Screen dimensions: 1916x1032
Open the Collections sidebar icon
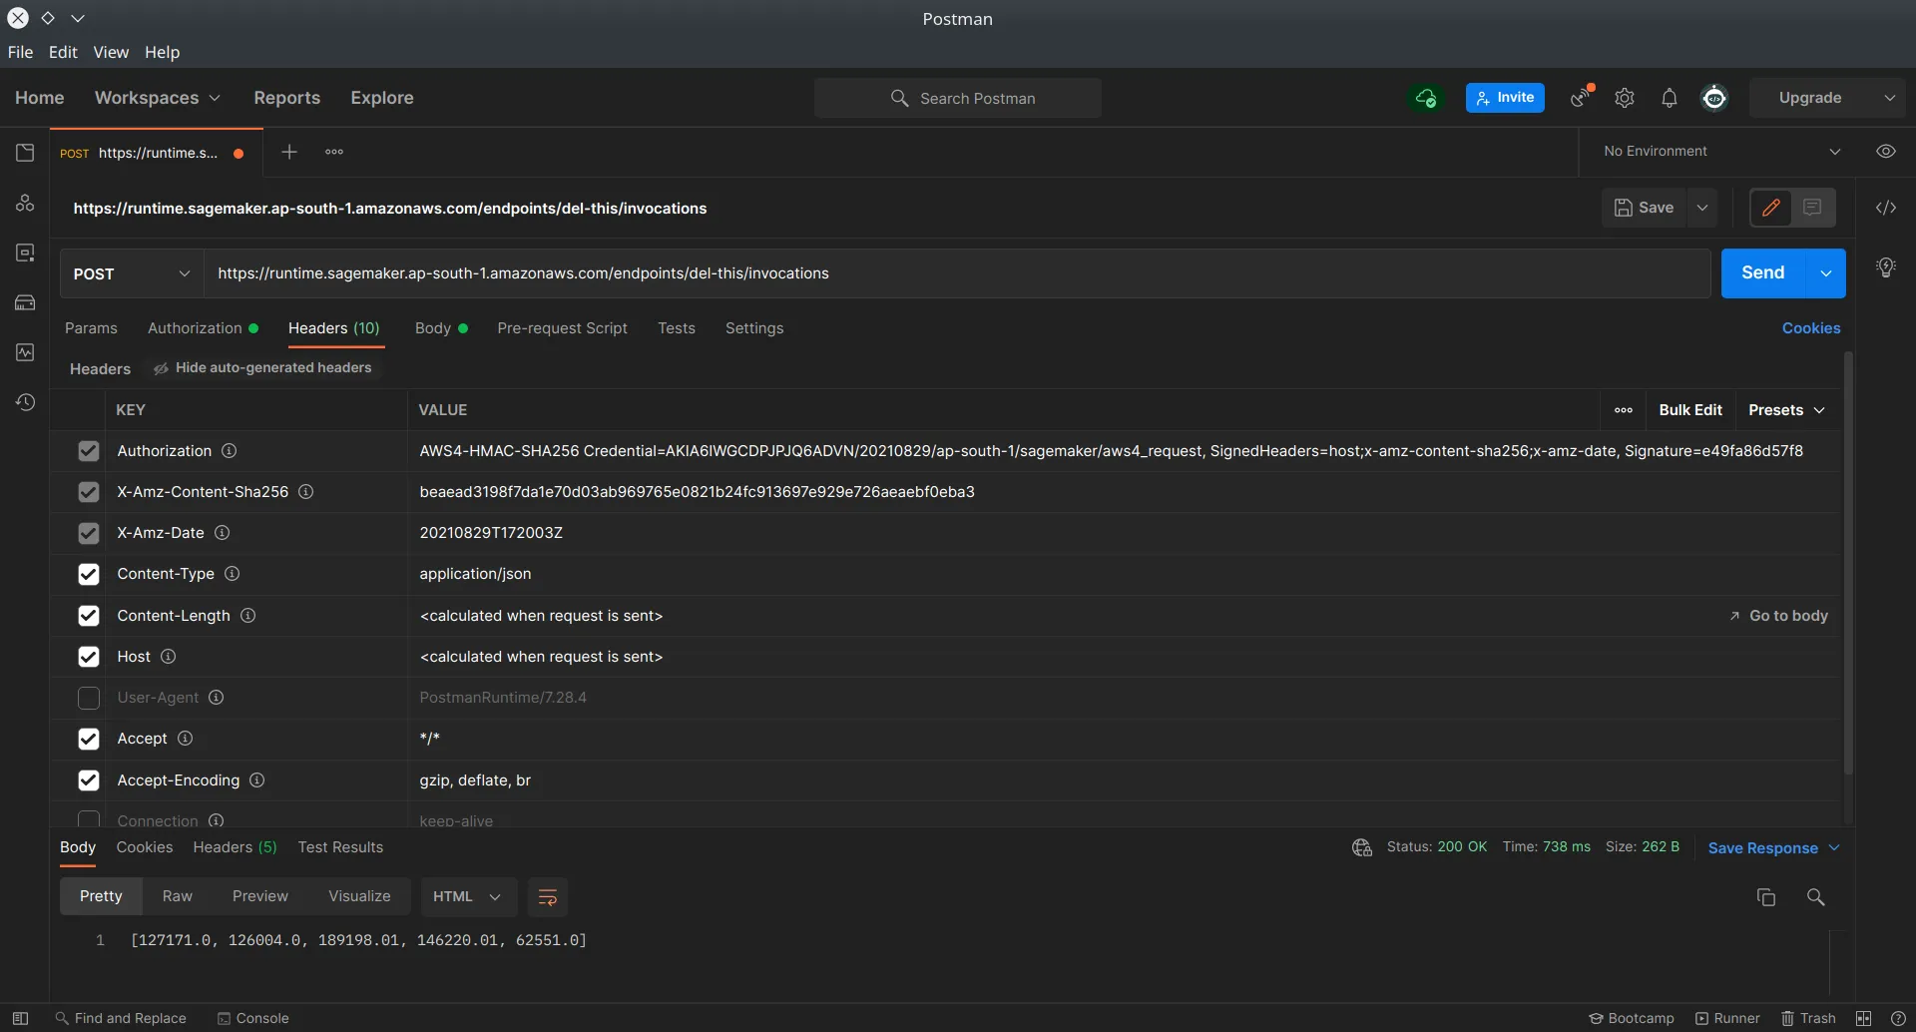pyautogui.click(x=25, y=153)
